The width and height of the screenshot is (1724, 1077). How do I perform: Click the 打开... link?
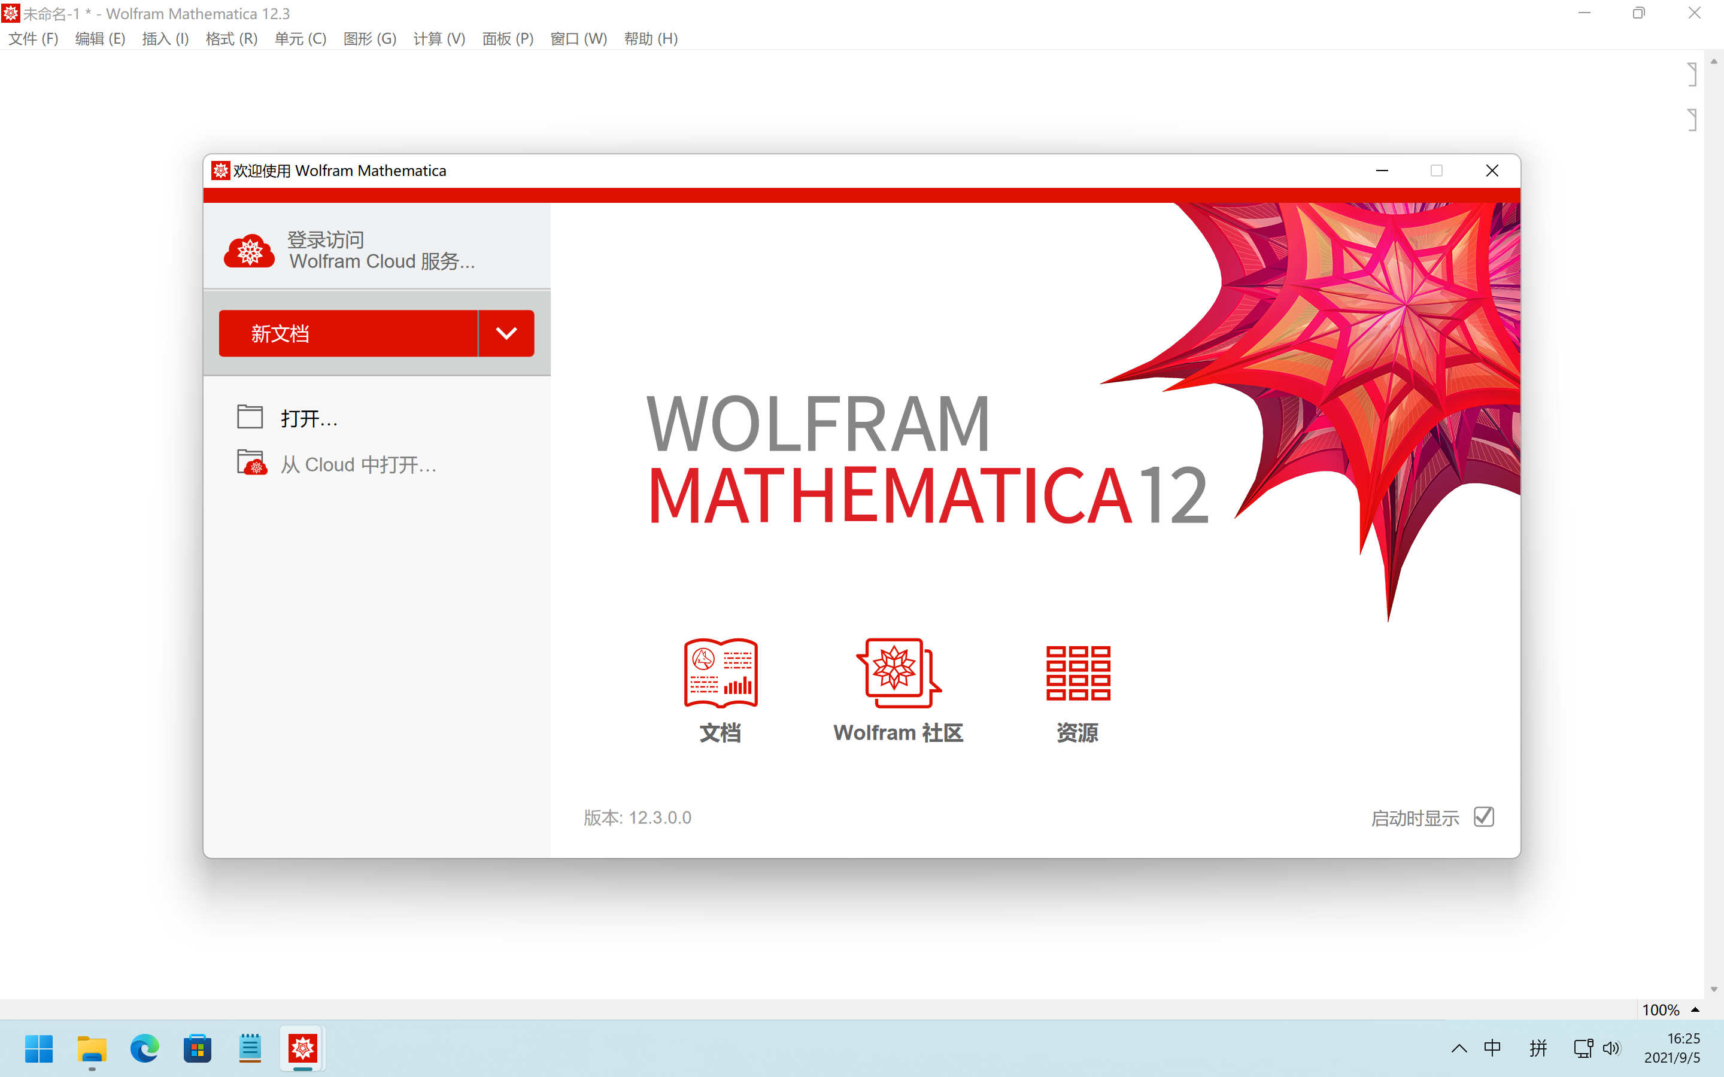[x=308, y=418]
